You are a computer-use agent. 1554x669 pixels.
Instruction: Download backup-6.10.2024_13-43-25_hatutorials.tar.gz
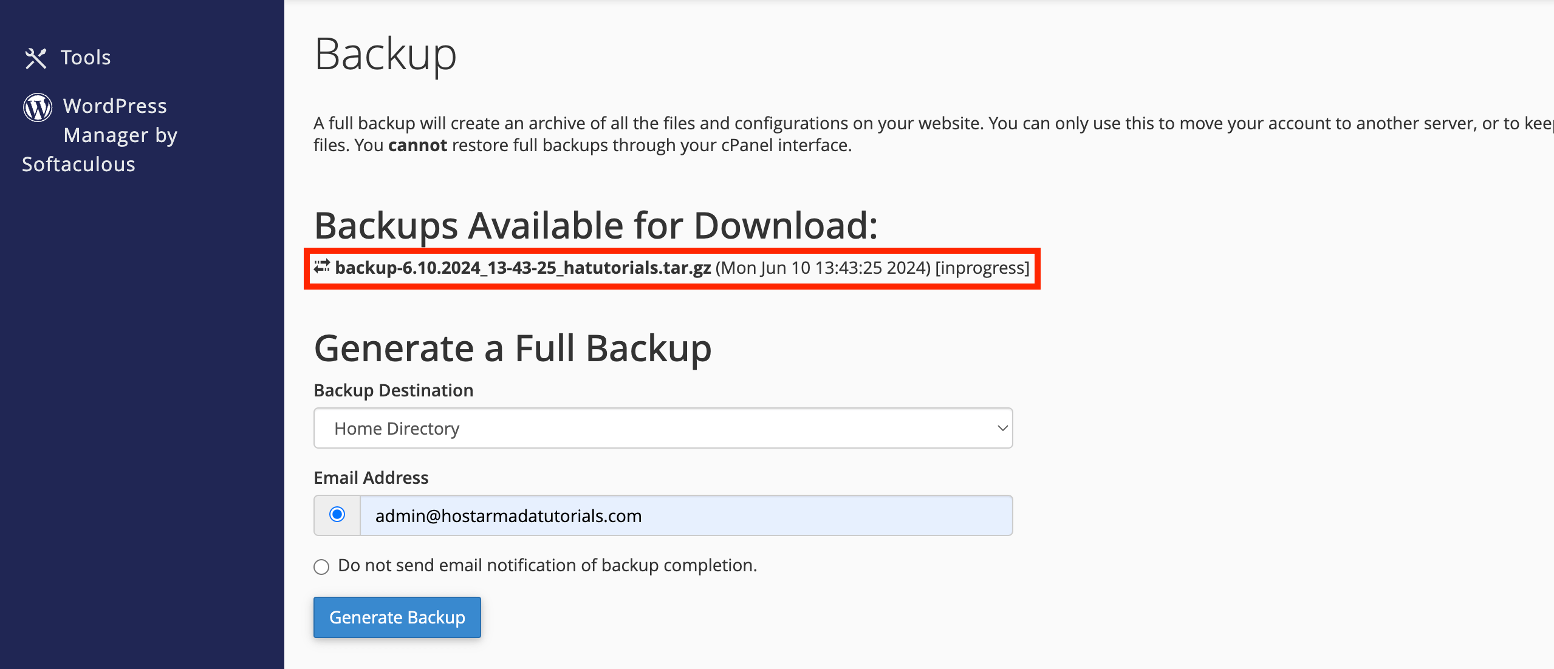click(522, 267)
